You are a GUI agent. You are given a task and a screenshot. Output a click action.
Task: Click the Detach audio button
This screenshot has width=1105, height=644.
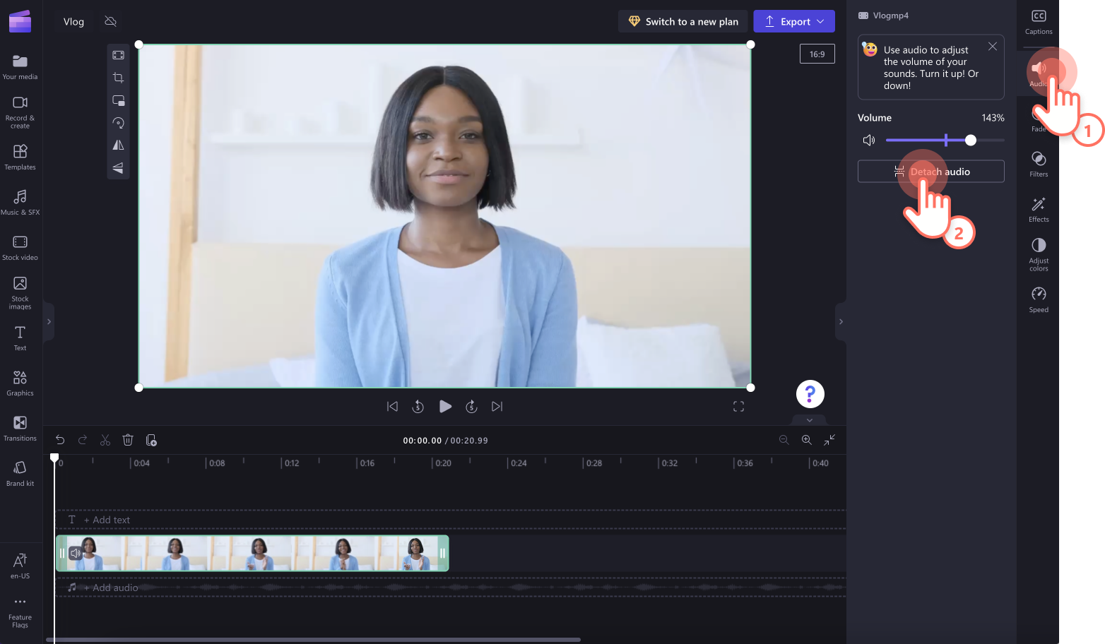[930, 171]
